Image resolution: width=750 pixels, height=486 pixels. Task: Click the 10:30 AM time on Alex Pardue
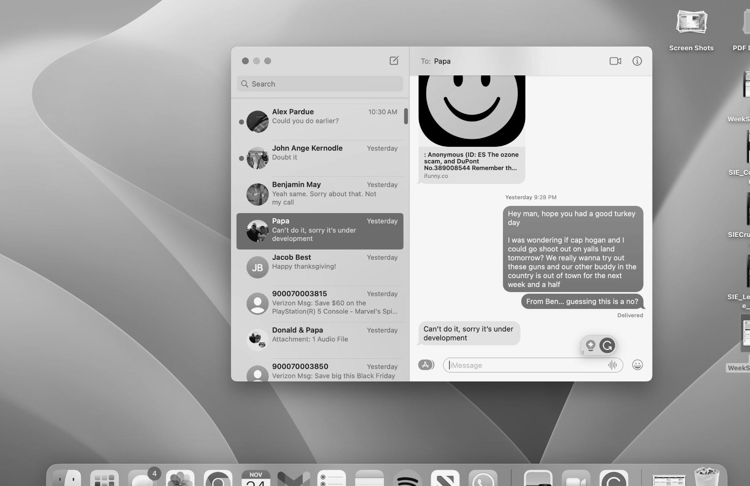(383, 112)
